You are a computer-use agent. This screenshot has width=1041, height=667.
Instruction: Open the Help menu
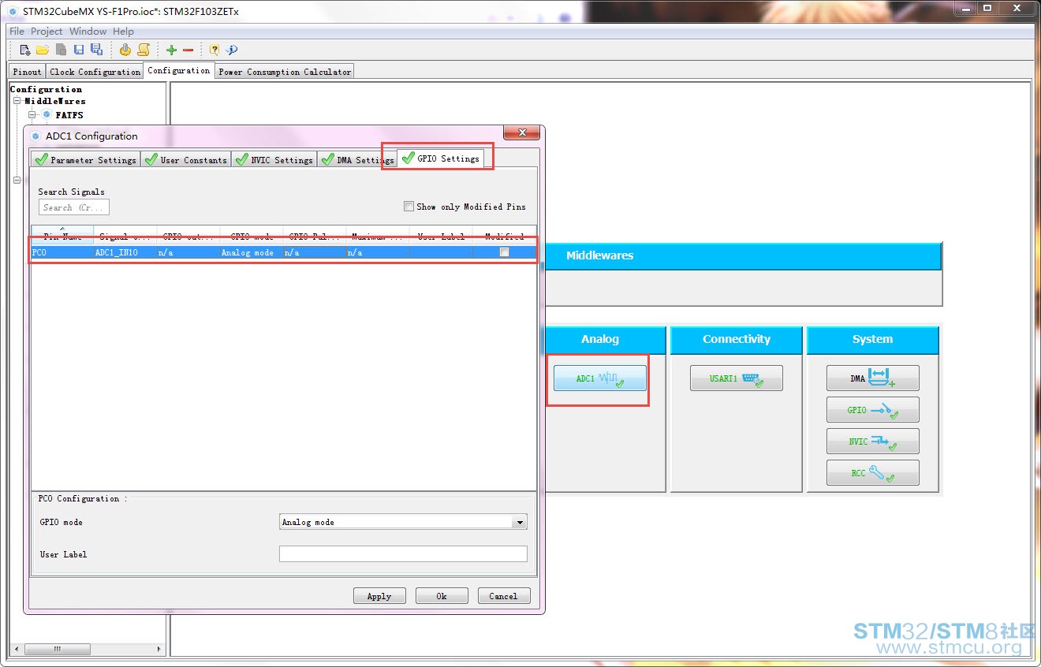tap(123, 32)
